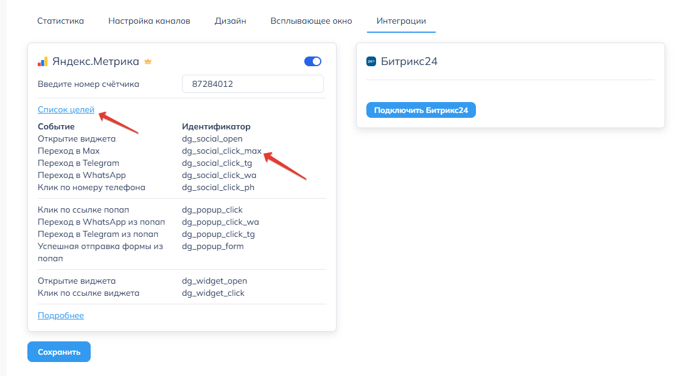The width and height of the screenshot is (695, 376).
Task: Switch to Настройка каналов tab
Action: point(149,21)
